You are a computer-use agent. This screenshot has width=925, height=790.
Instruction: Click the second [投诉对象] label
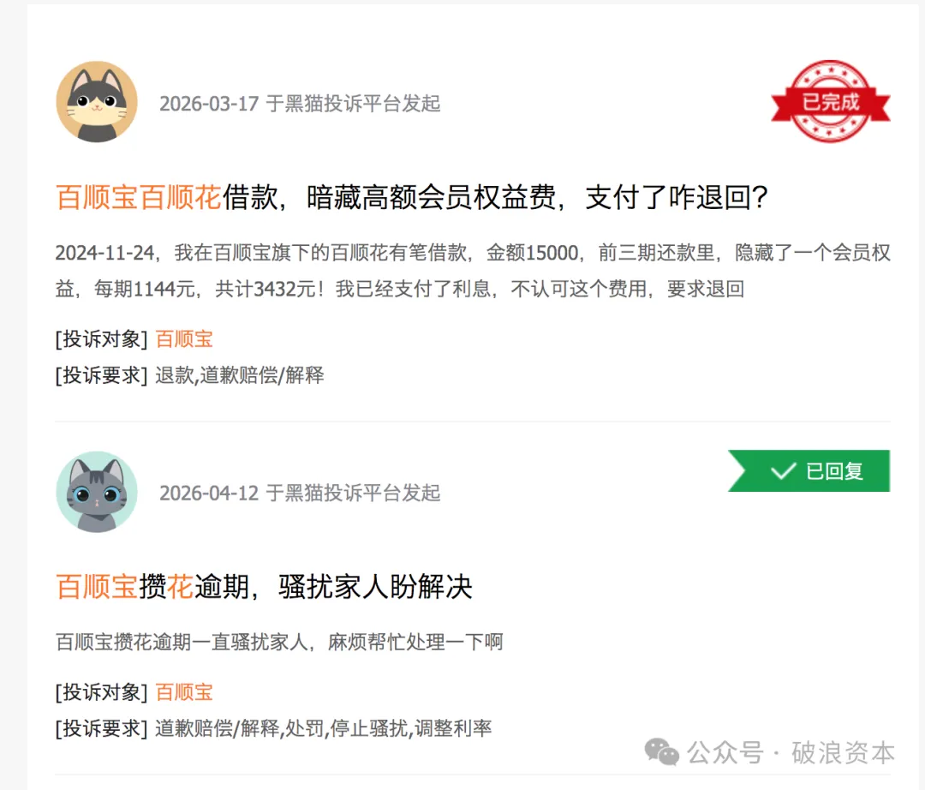pyautogui.click(x=101, y=692)
